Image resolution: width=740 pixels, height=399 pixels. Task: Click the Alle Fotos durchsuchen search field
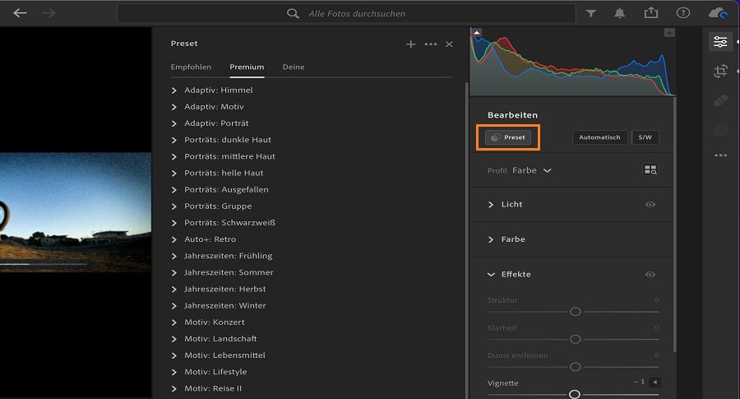tap(346, 14)
